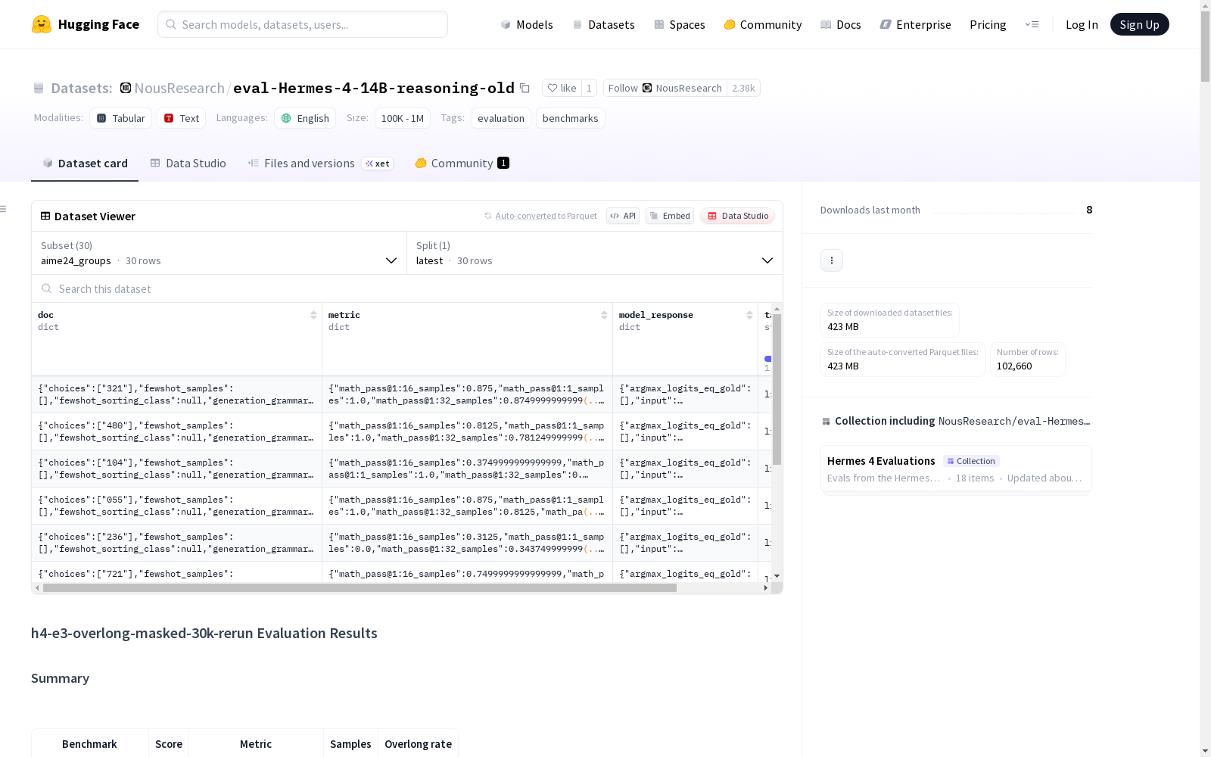Viewport: 1211px width, 757px height.
Task: Click the search magnifier in dataset search
Action: point(47,288)
